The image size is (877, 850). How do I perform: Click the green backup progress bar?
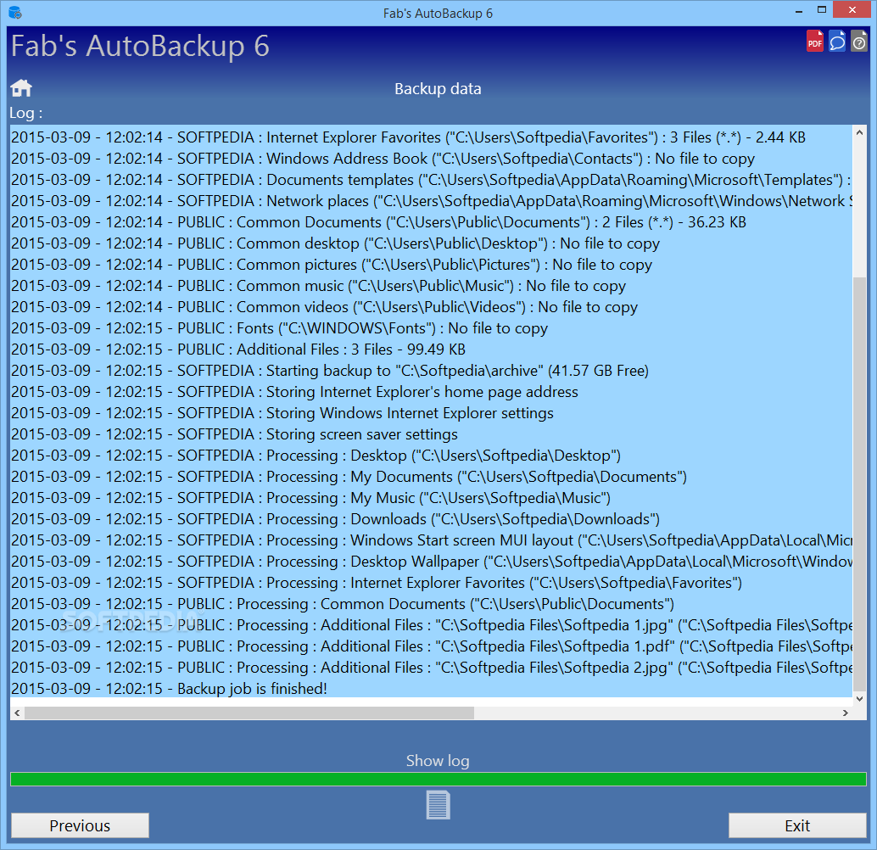click(x=438, y=779)
